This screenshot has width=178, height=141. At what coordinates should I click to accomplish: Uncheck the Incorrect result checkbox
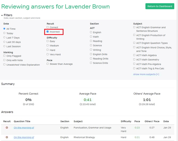[x=48, y=32]
